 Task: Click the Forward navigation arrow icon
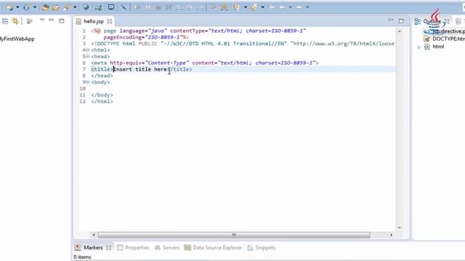(299, 7)
